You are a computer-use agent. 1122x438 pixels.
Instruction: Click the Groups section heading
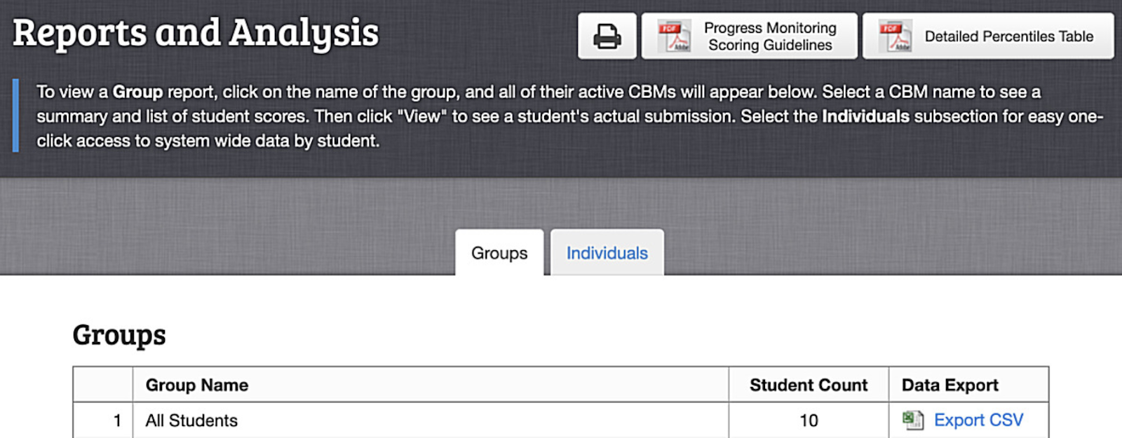pos(119,335)
